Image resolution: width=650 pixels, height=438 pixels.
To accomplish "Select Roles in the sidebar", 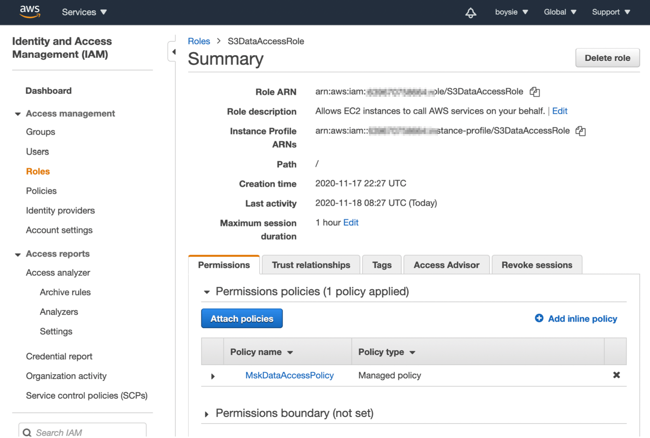I will [38, 171].
